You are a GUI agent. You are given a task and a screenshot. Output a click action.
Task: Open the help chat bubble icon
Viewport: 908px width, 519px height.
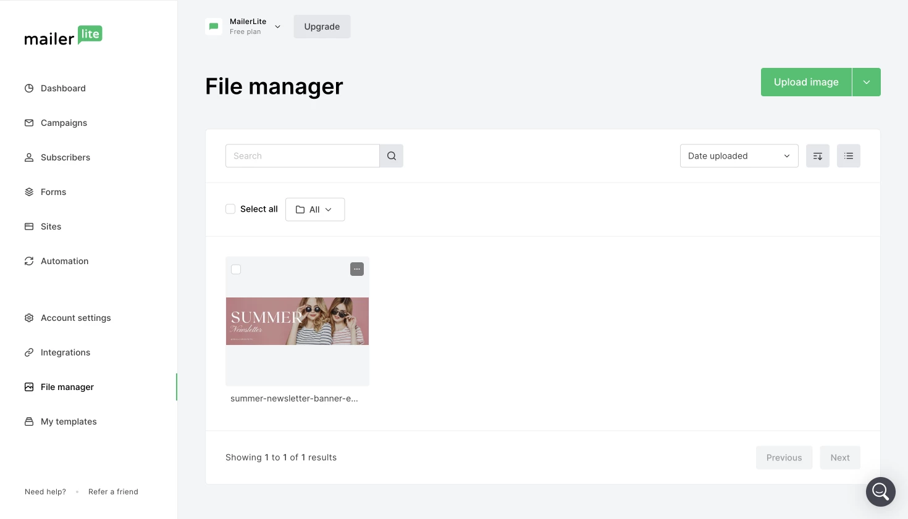tap(880, 492)
